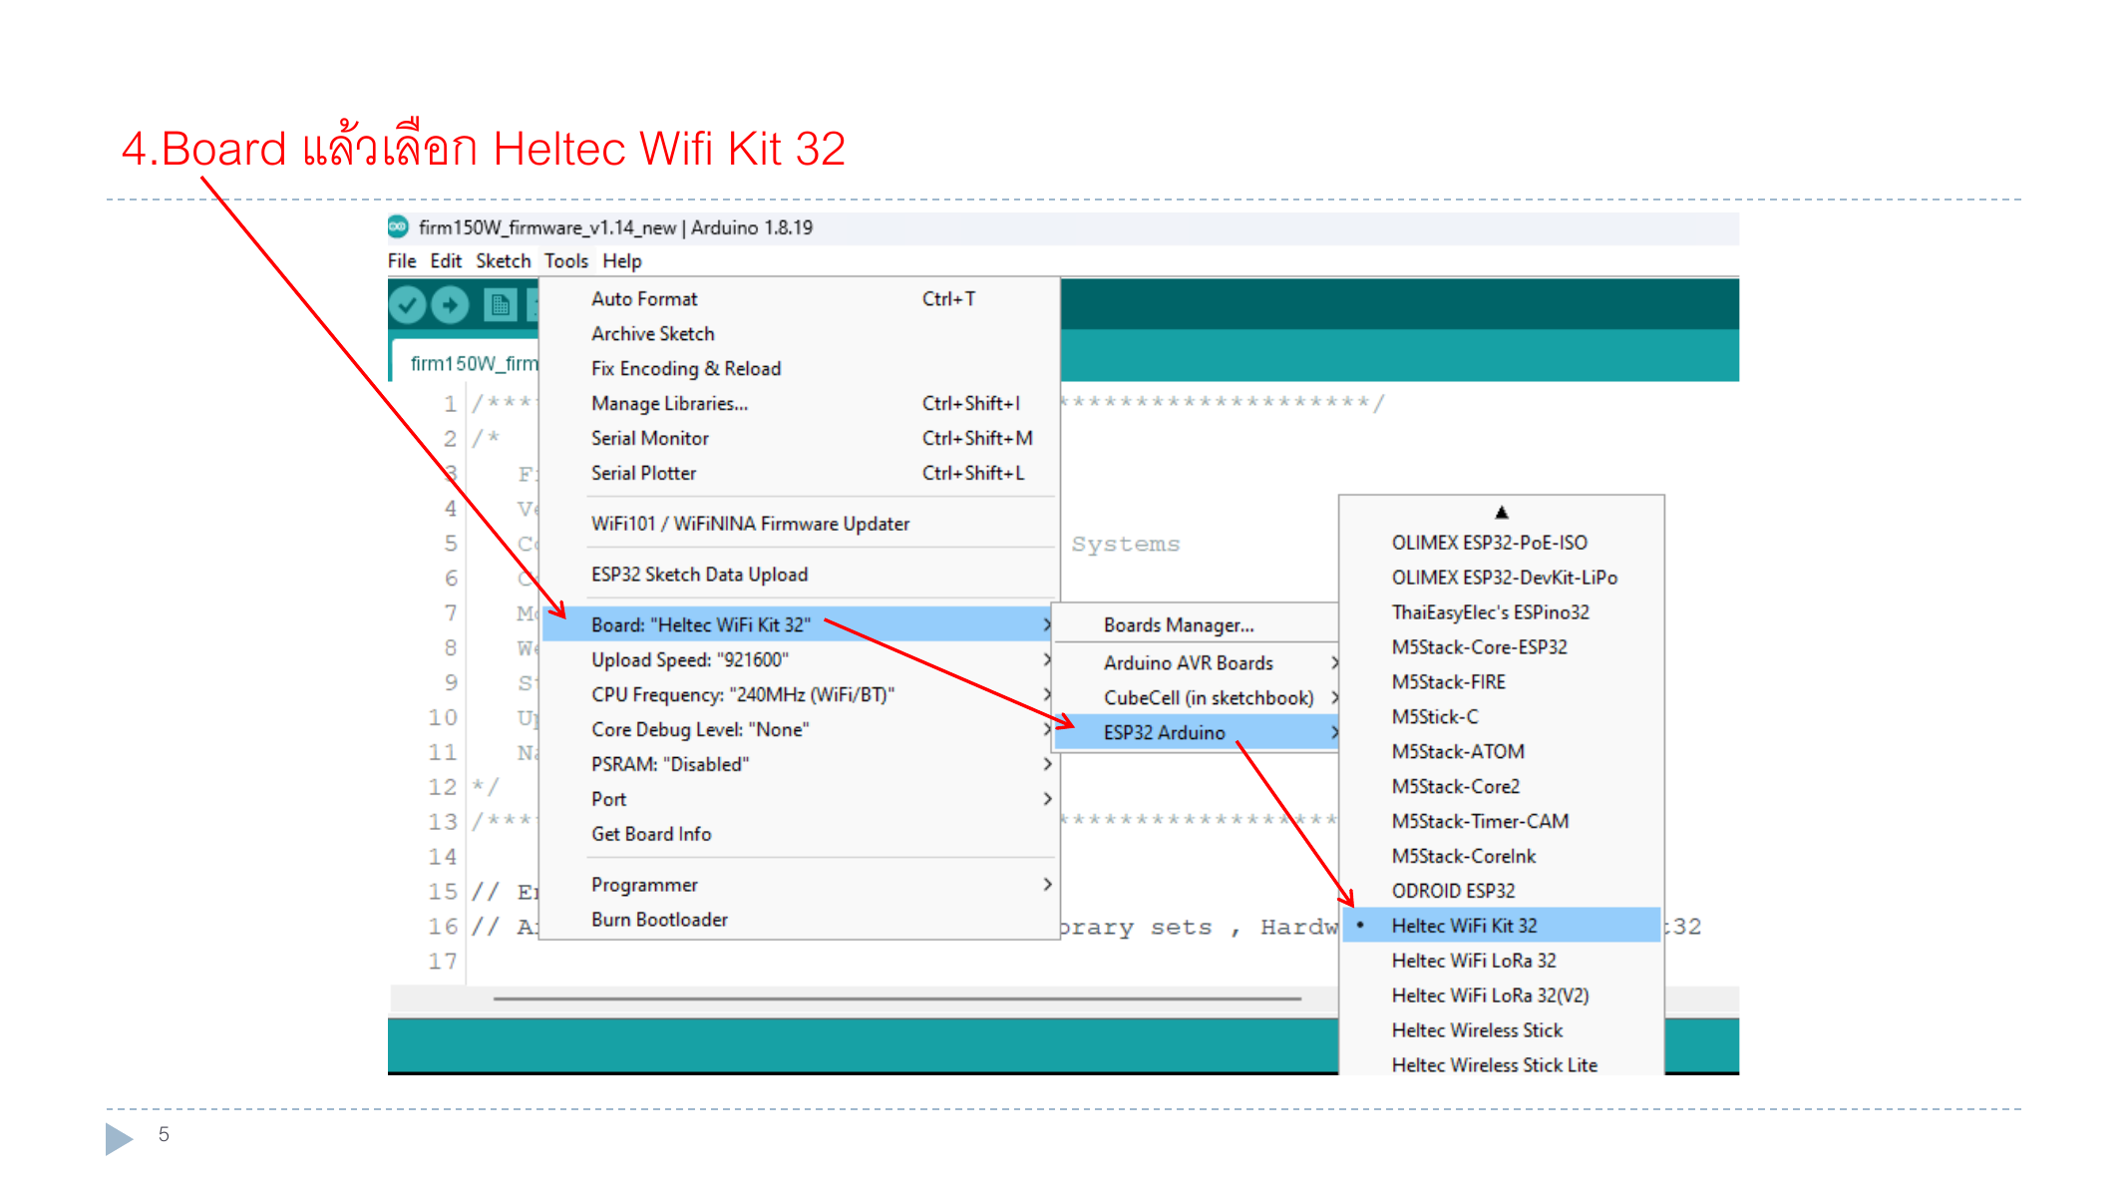Screen dimensions: 2128x1197
Task: Select Heltec Wireless Stick Lite board
Action: point(1502,1063)
